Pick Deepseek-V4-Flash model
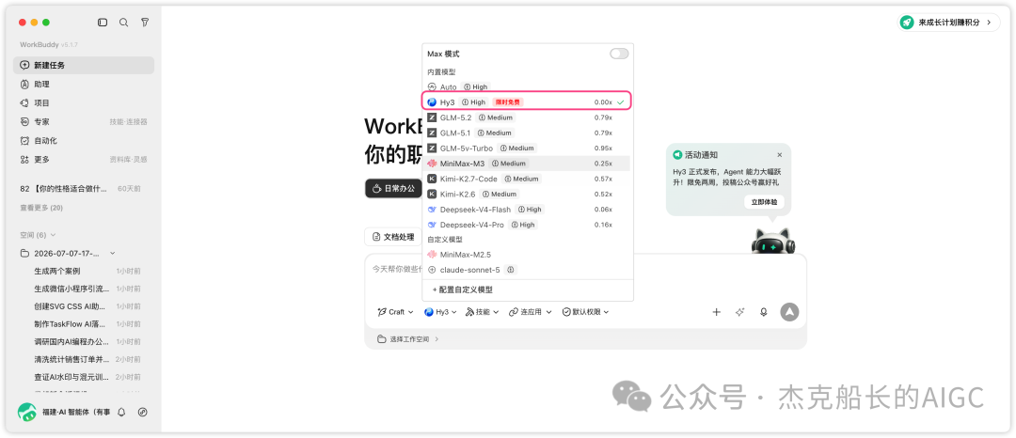The height and width of the screenshot is (438, 1016). point(528,210)
